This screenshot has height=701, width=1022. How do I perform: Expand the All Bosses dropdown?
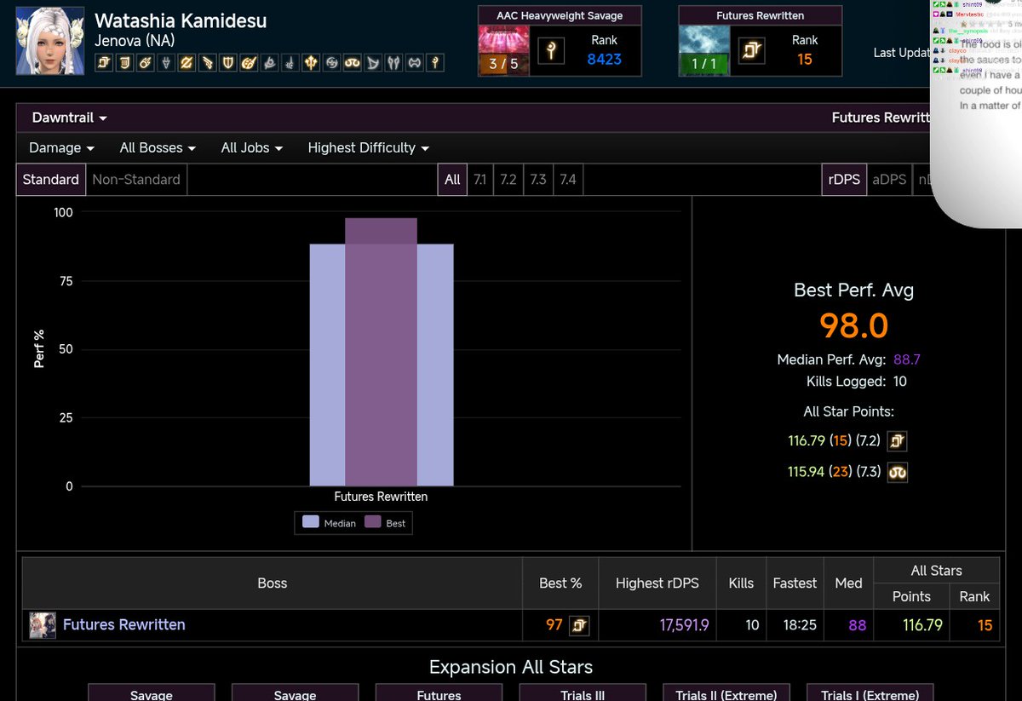click(158, 147)
